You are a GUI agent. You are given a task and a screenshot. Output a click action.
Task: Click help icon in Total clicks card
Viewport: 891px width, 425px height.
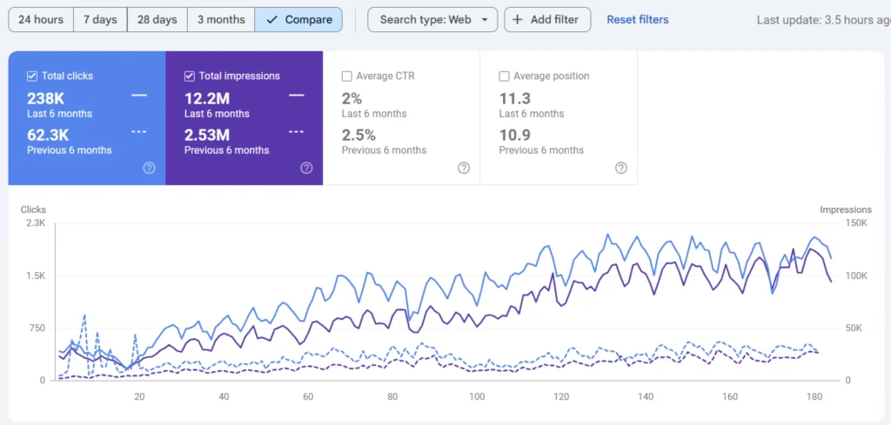[149, 168]
